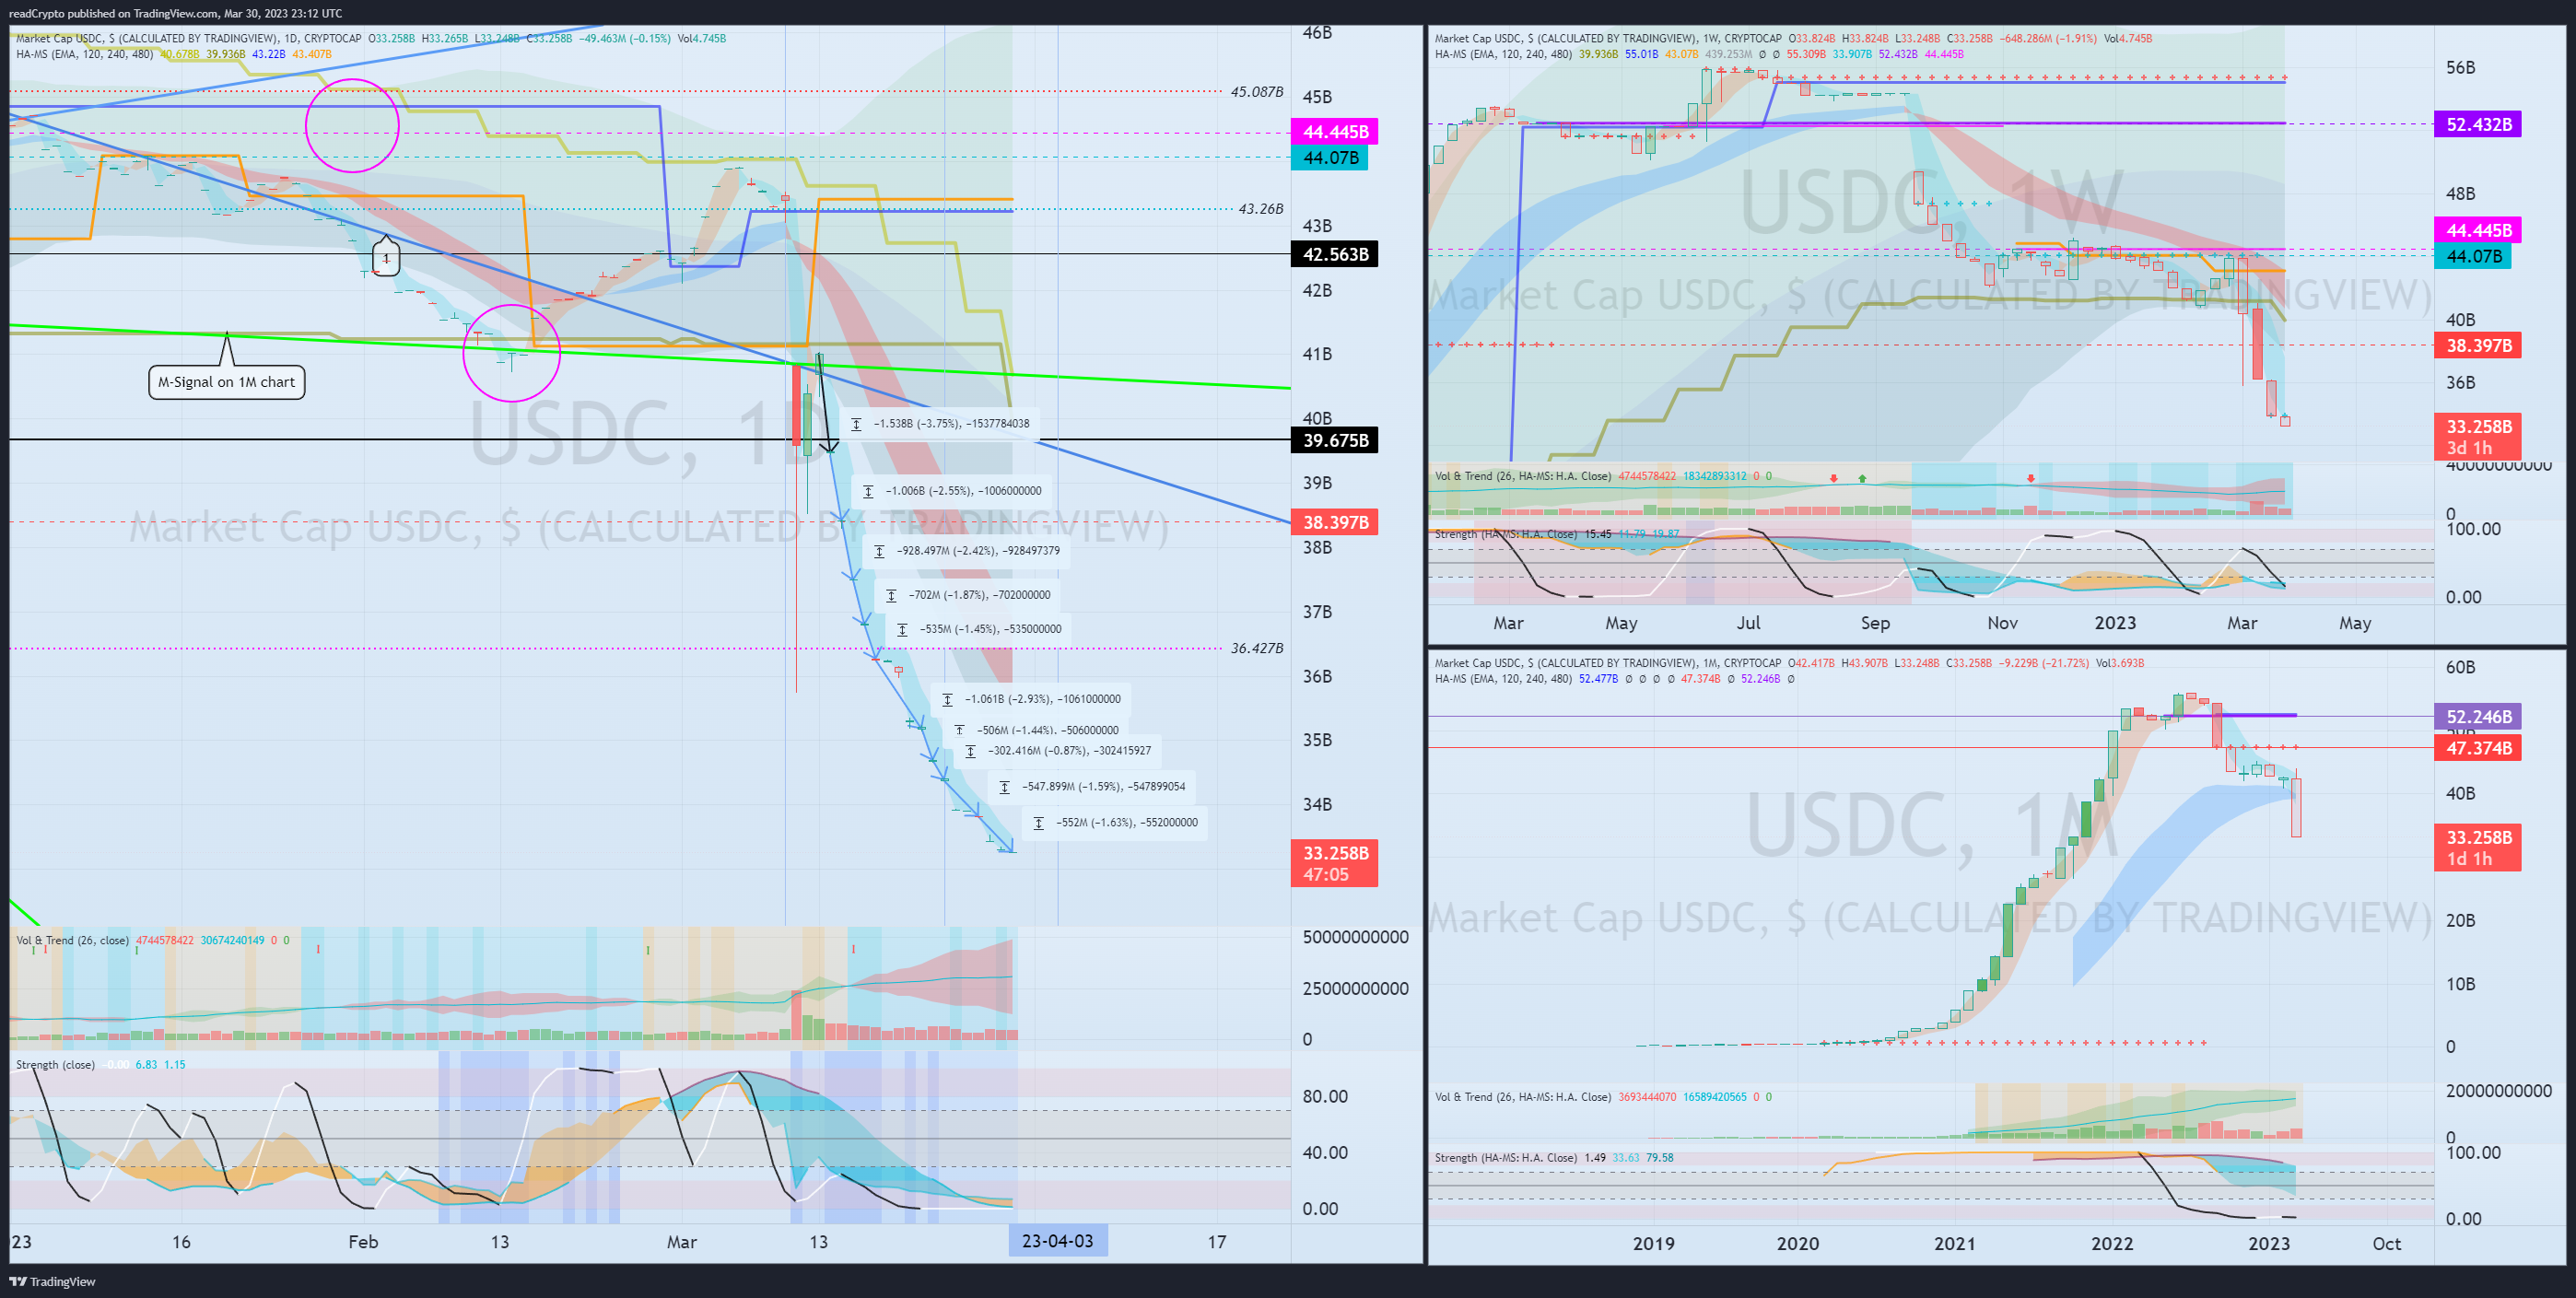Screen dimensions: 2576x1298
Task: Click magenta 44.445B price label on daily chart
Action: coord(1334,132)
